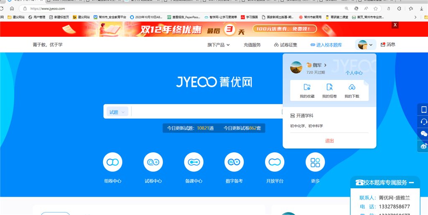This screenshot has width=428, height=215.
Task: Click 初中化学、初中科学 subject text
Action: 306,126
